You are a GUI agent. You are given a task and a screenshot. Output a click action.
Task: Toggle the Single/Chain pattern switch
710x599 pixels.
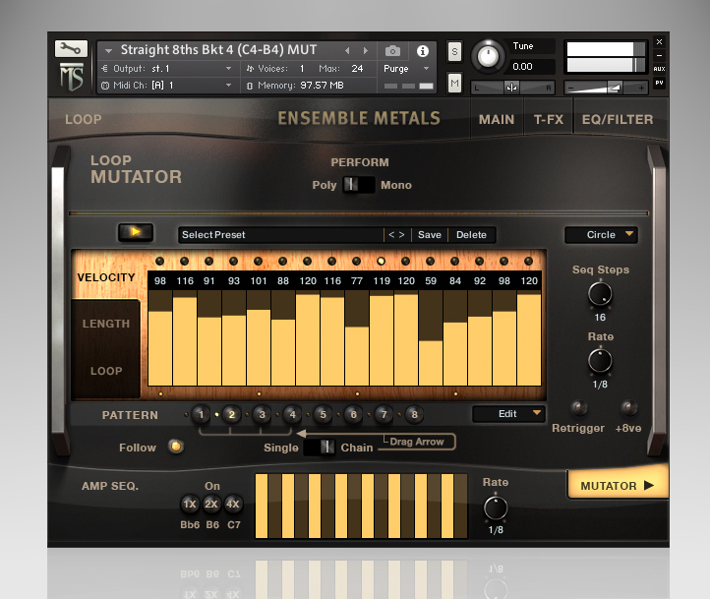(320, 448)
